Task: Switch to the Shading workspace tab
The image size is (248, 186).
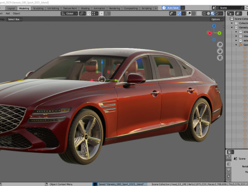Action: point(85,8)
